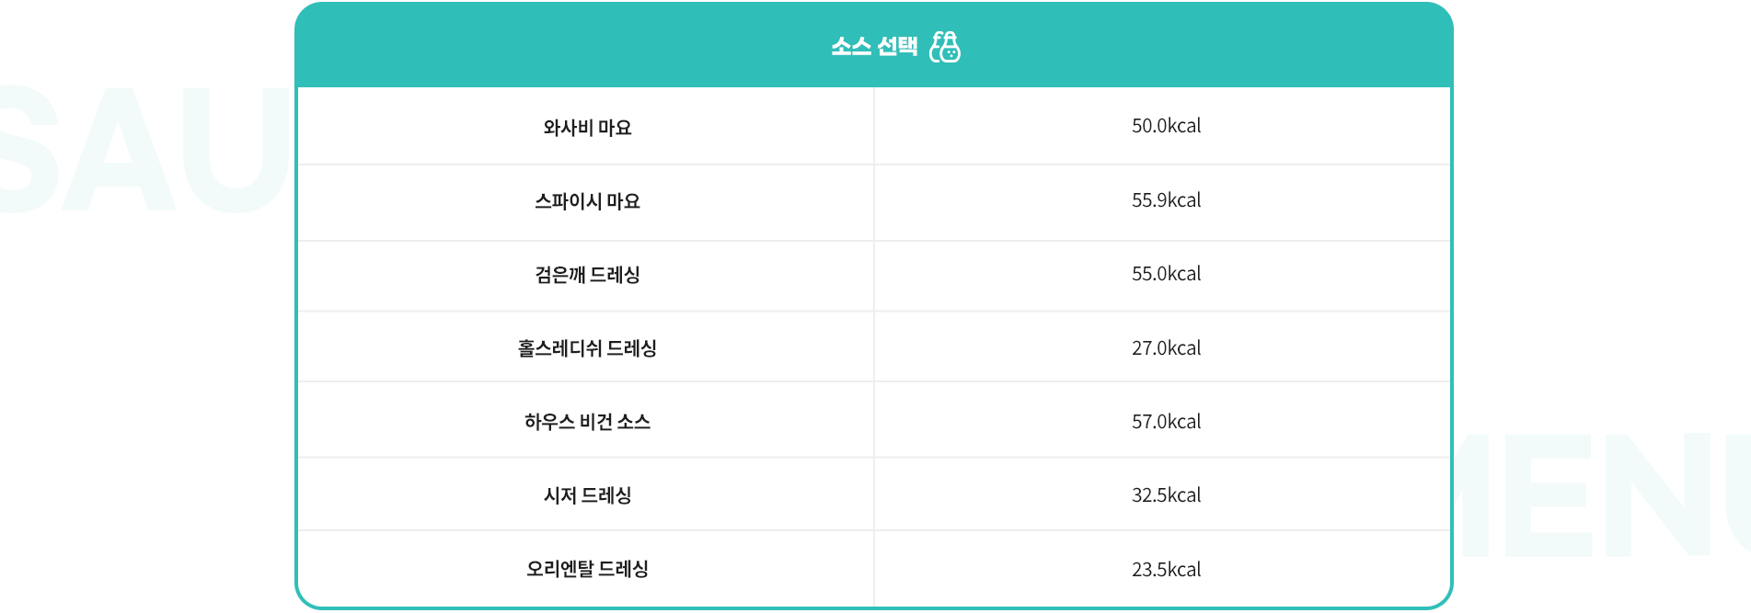Select 하우스 비건 소스
The image size is (1751, 613).
(587, 422)
